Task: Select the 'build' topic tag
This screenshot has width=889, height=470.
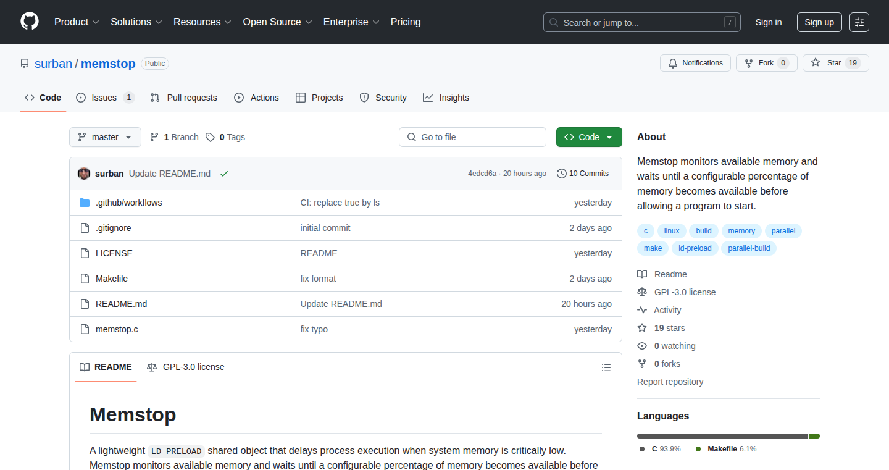Action: point(704,231)
